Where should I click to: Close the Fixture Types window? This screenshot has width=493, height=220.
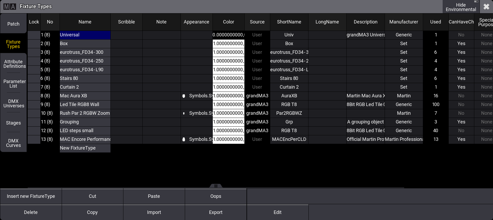coord(486,7)
